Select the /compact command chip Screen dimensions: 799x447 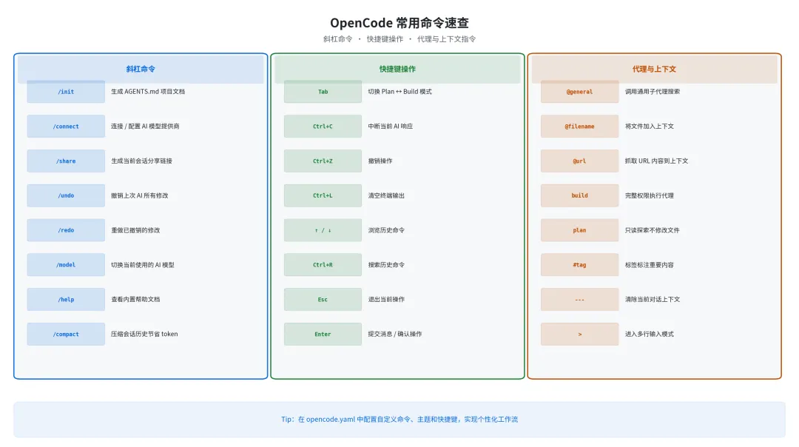pos(66,335)
